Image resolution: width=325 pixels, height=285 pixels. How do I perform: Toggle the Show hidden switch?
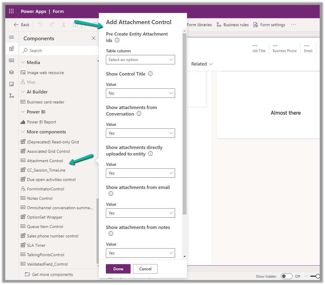point(286,276)
